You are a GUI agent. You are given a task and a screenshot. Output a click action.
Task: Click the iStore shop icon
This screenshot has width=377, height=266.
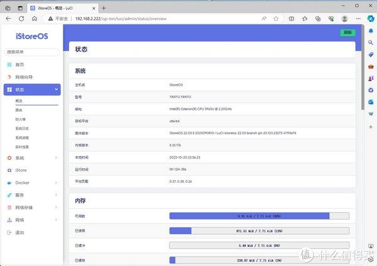(x=9, y=170)
